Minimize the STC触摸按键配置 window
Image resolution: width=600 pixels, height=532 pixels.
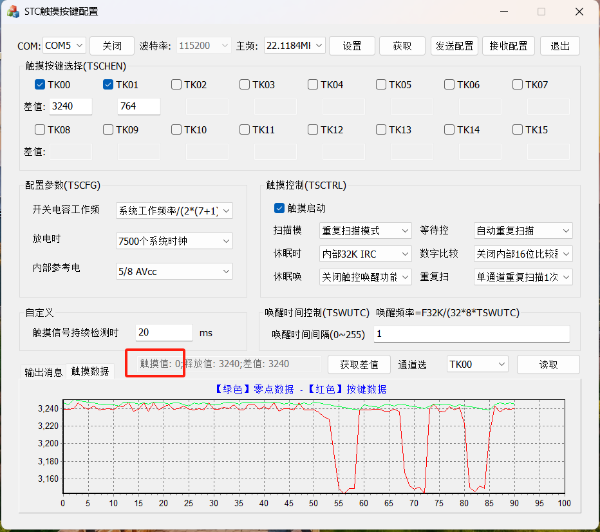point(504,12)
